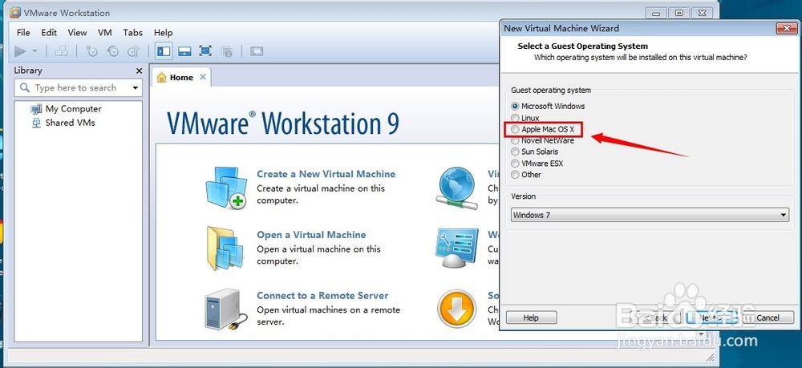This screenshot has width=802, height=368.
Task: Click the Connect to a Remote Server icon
Action: 225,309
